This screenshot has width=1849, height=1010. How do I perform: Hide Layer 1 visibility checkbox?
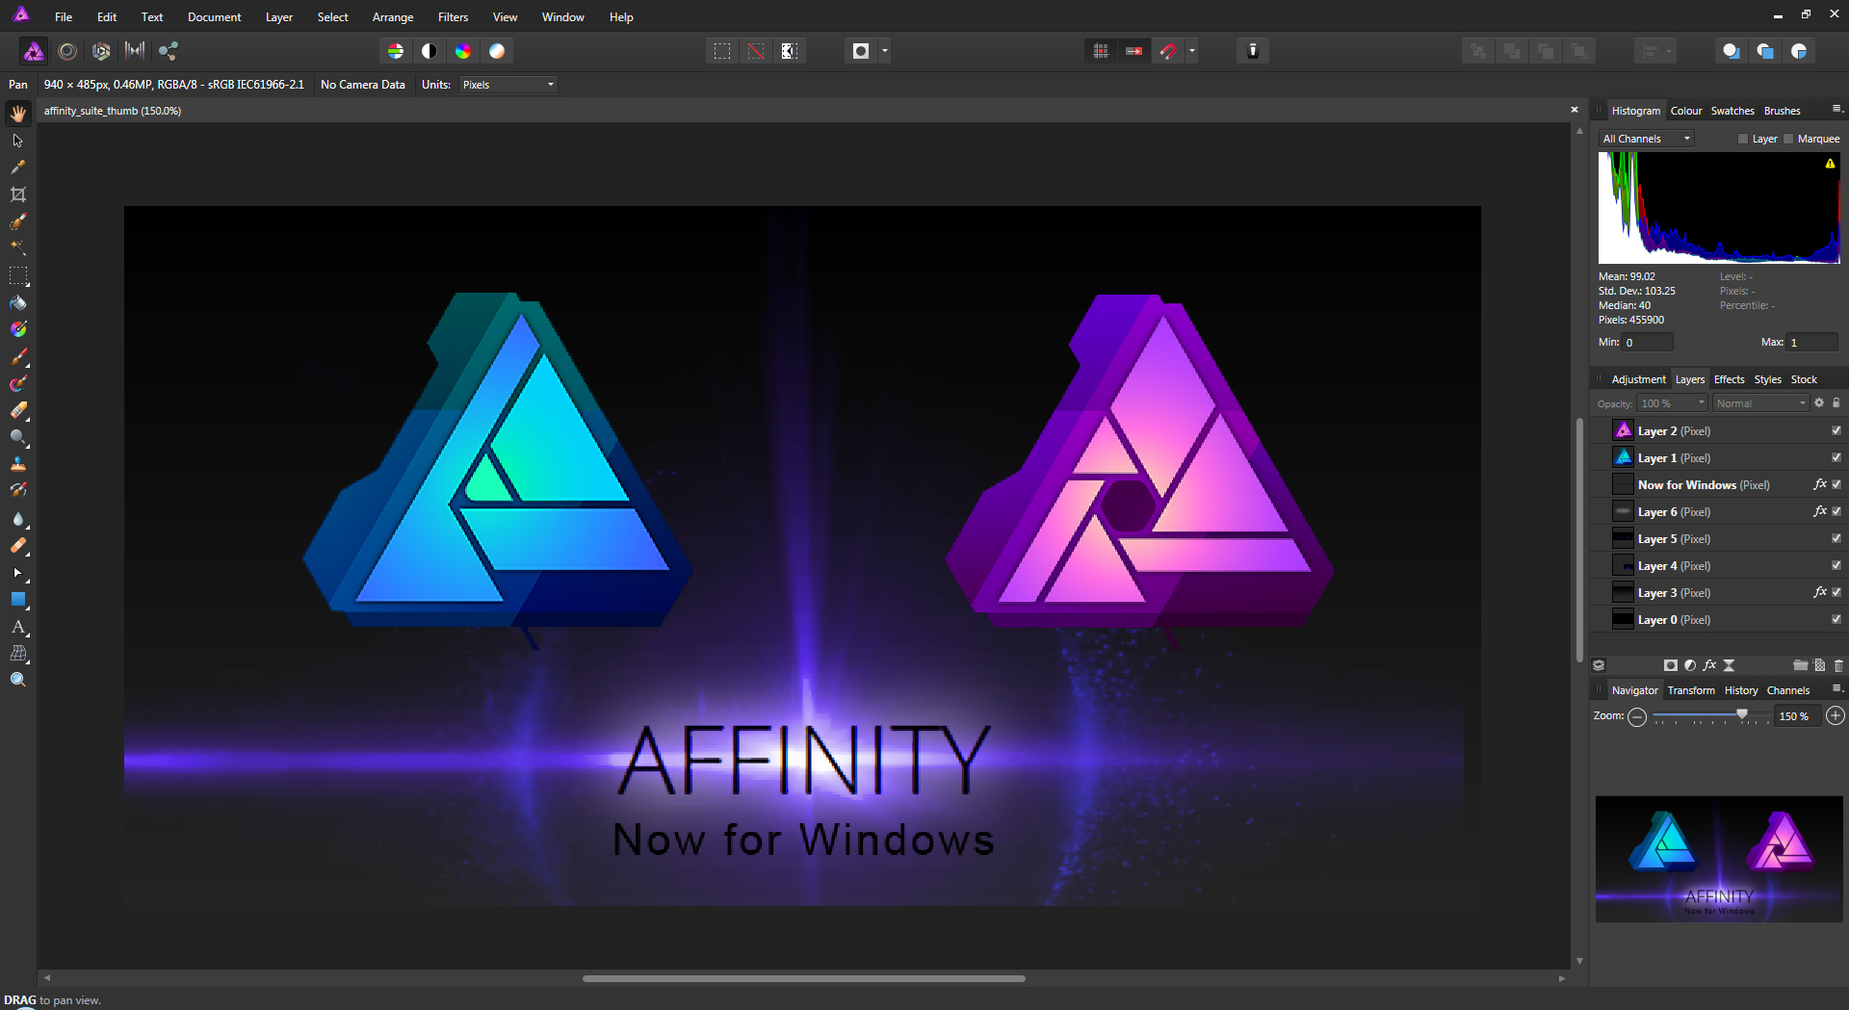click(x=1836, y=457)
